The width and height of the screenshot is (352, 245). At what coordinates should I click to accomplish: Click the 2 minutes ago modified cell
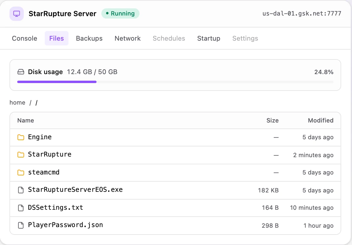click(x=313, y=155)
